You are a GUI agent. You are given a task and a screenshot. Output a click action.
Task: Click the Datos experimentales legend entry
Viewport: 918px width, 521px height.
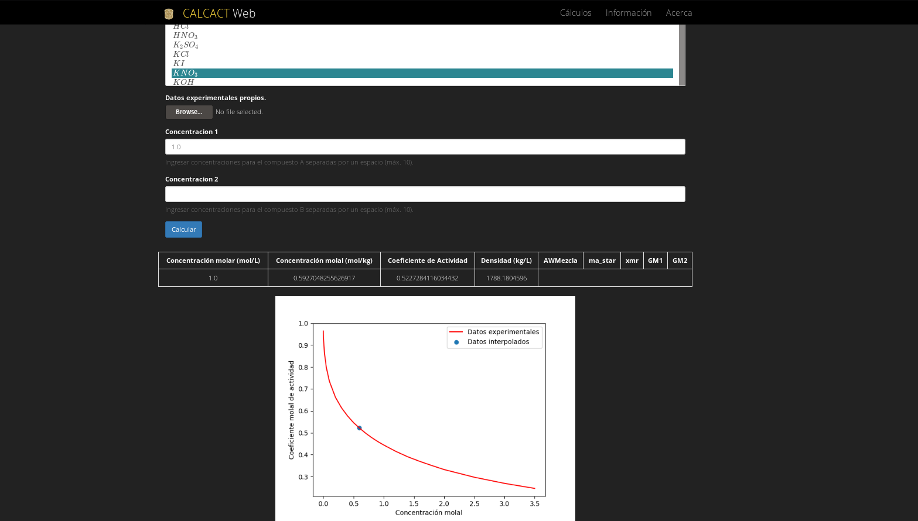pos(502,331)
